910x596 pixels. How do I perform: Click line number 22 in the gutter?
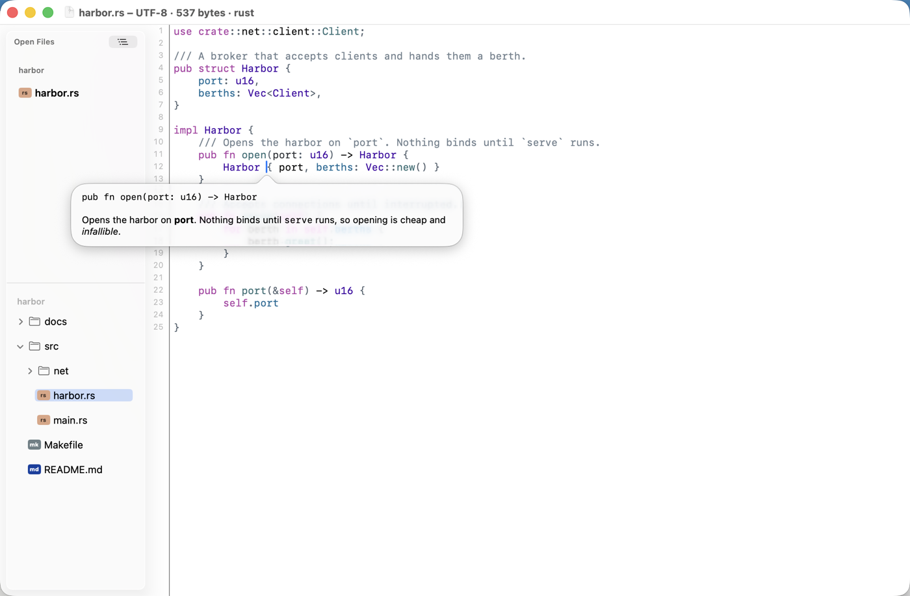point(159,290)
